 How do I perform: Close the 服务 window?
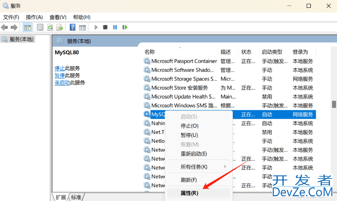tap(328, 6)
